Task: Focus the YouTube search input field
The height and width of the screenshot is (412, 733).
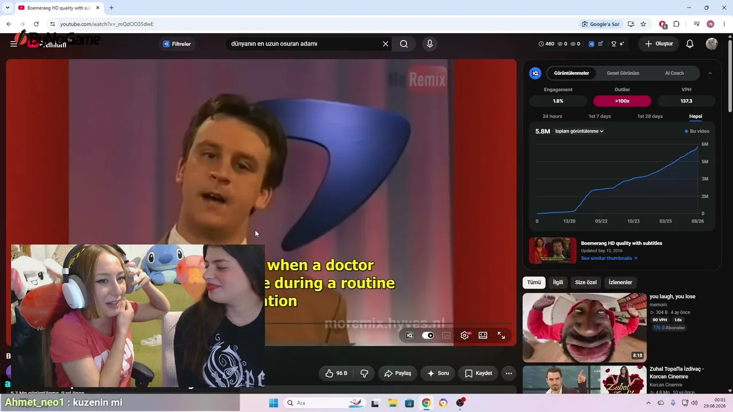Action: pos(304,44)
